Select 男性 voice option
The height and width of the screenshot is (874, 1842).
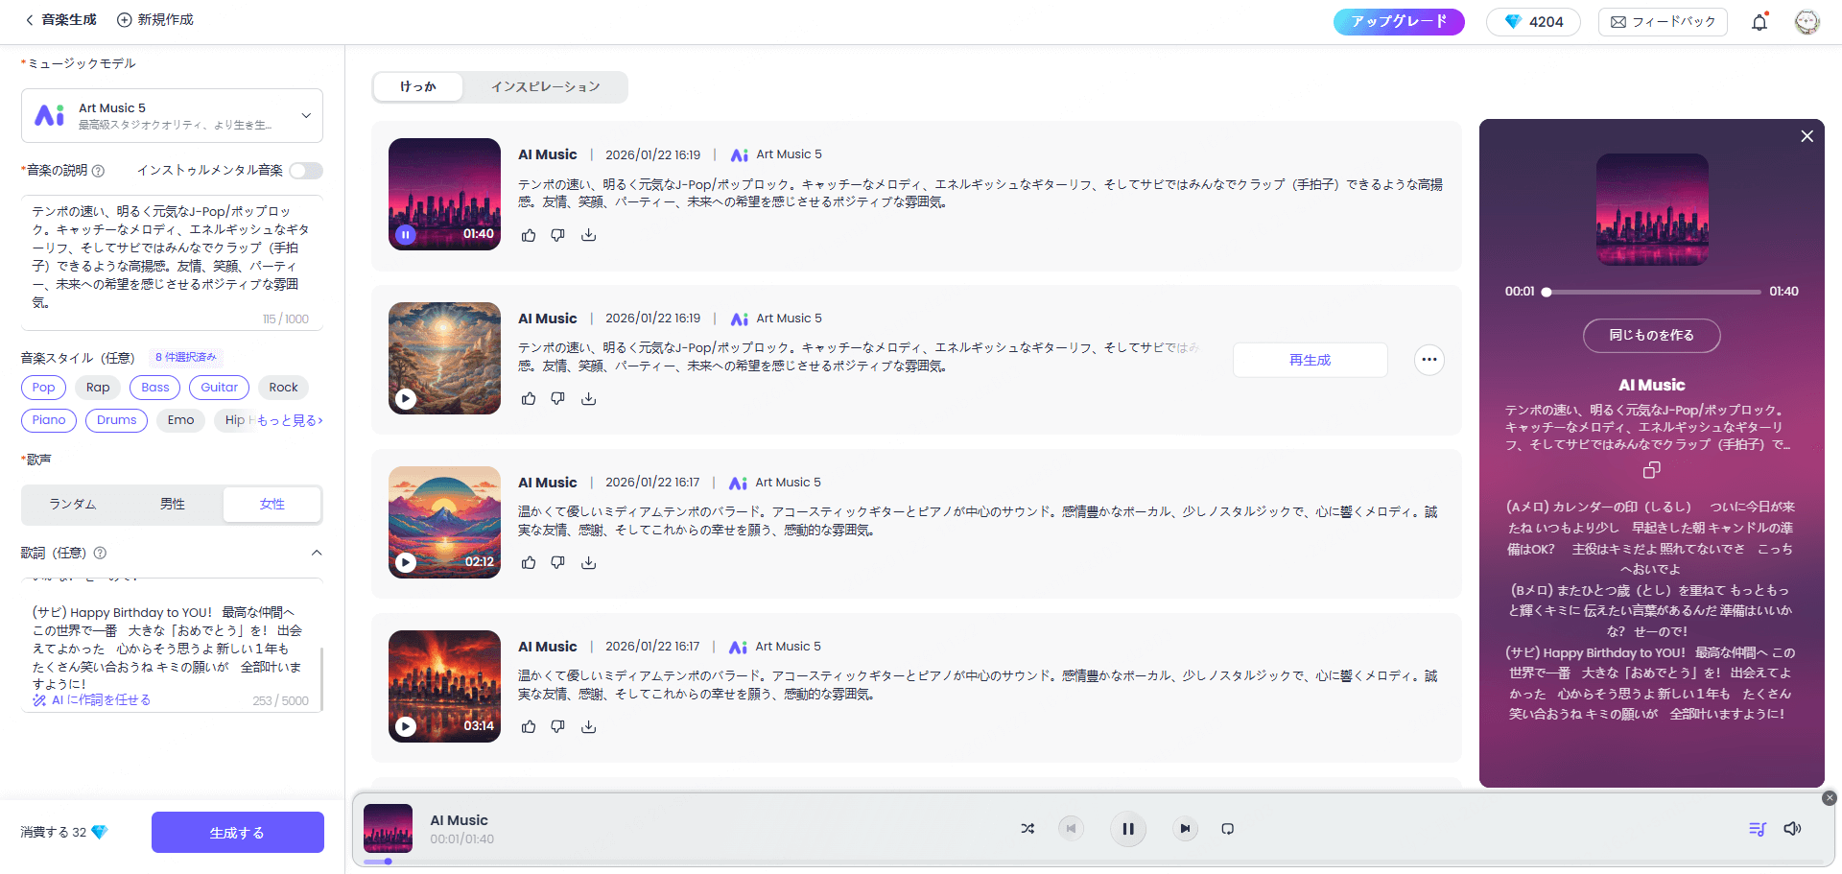click(x=173, y=504)
